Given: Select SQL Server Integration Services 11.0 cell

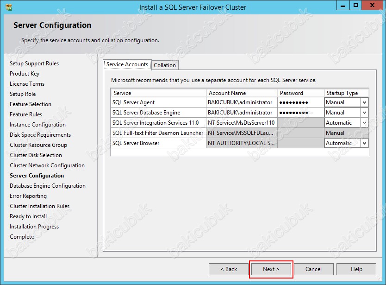Looking at the screenshot, I should click(159, 122).
